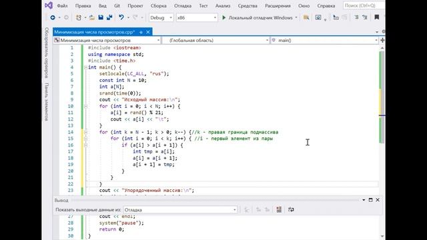Save the current file with floppy icon
This screenshot has height=240, width=427.
point(101,17)
